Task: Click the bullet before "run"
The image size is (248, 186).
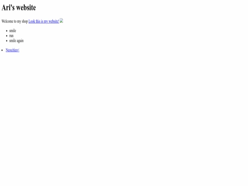Action: (6, 36)
